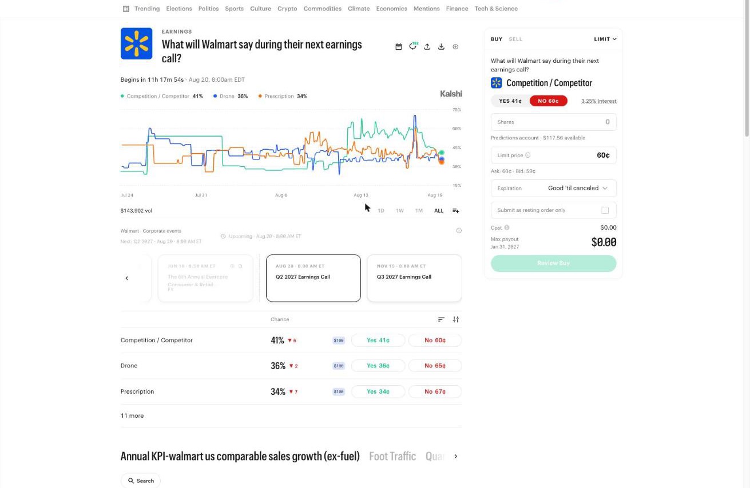
Task: Click the search magnifier icon
Action: [x=131, y=481]
